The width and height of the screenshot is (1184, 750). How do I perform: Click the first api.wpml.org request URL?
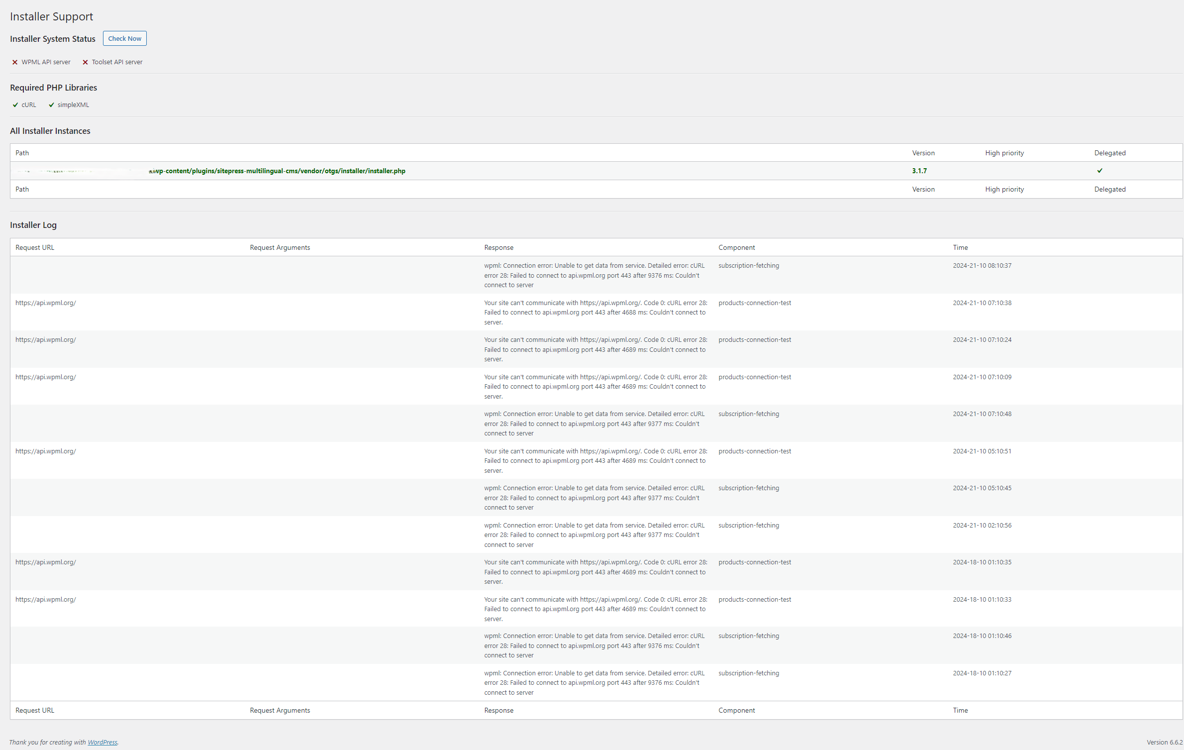46,303
